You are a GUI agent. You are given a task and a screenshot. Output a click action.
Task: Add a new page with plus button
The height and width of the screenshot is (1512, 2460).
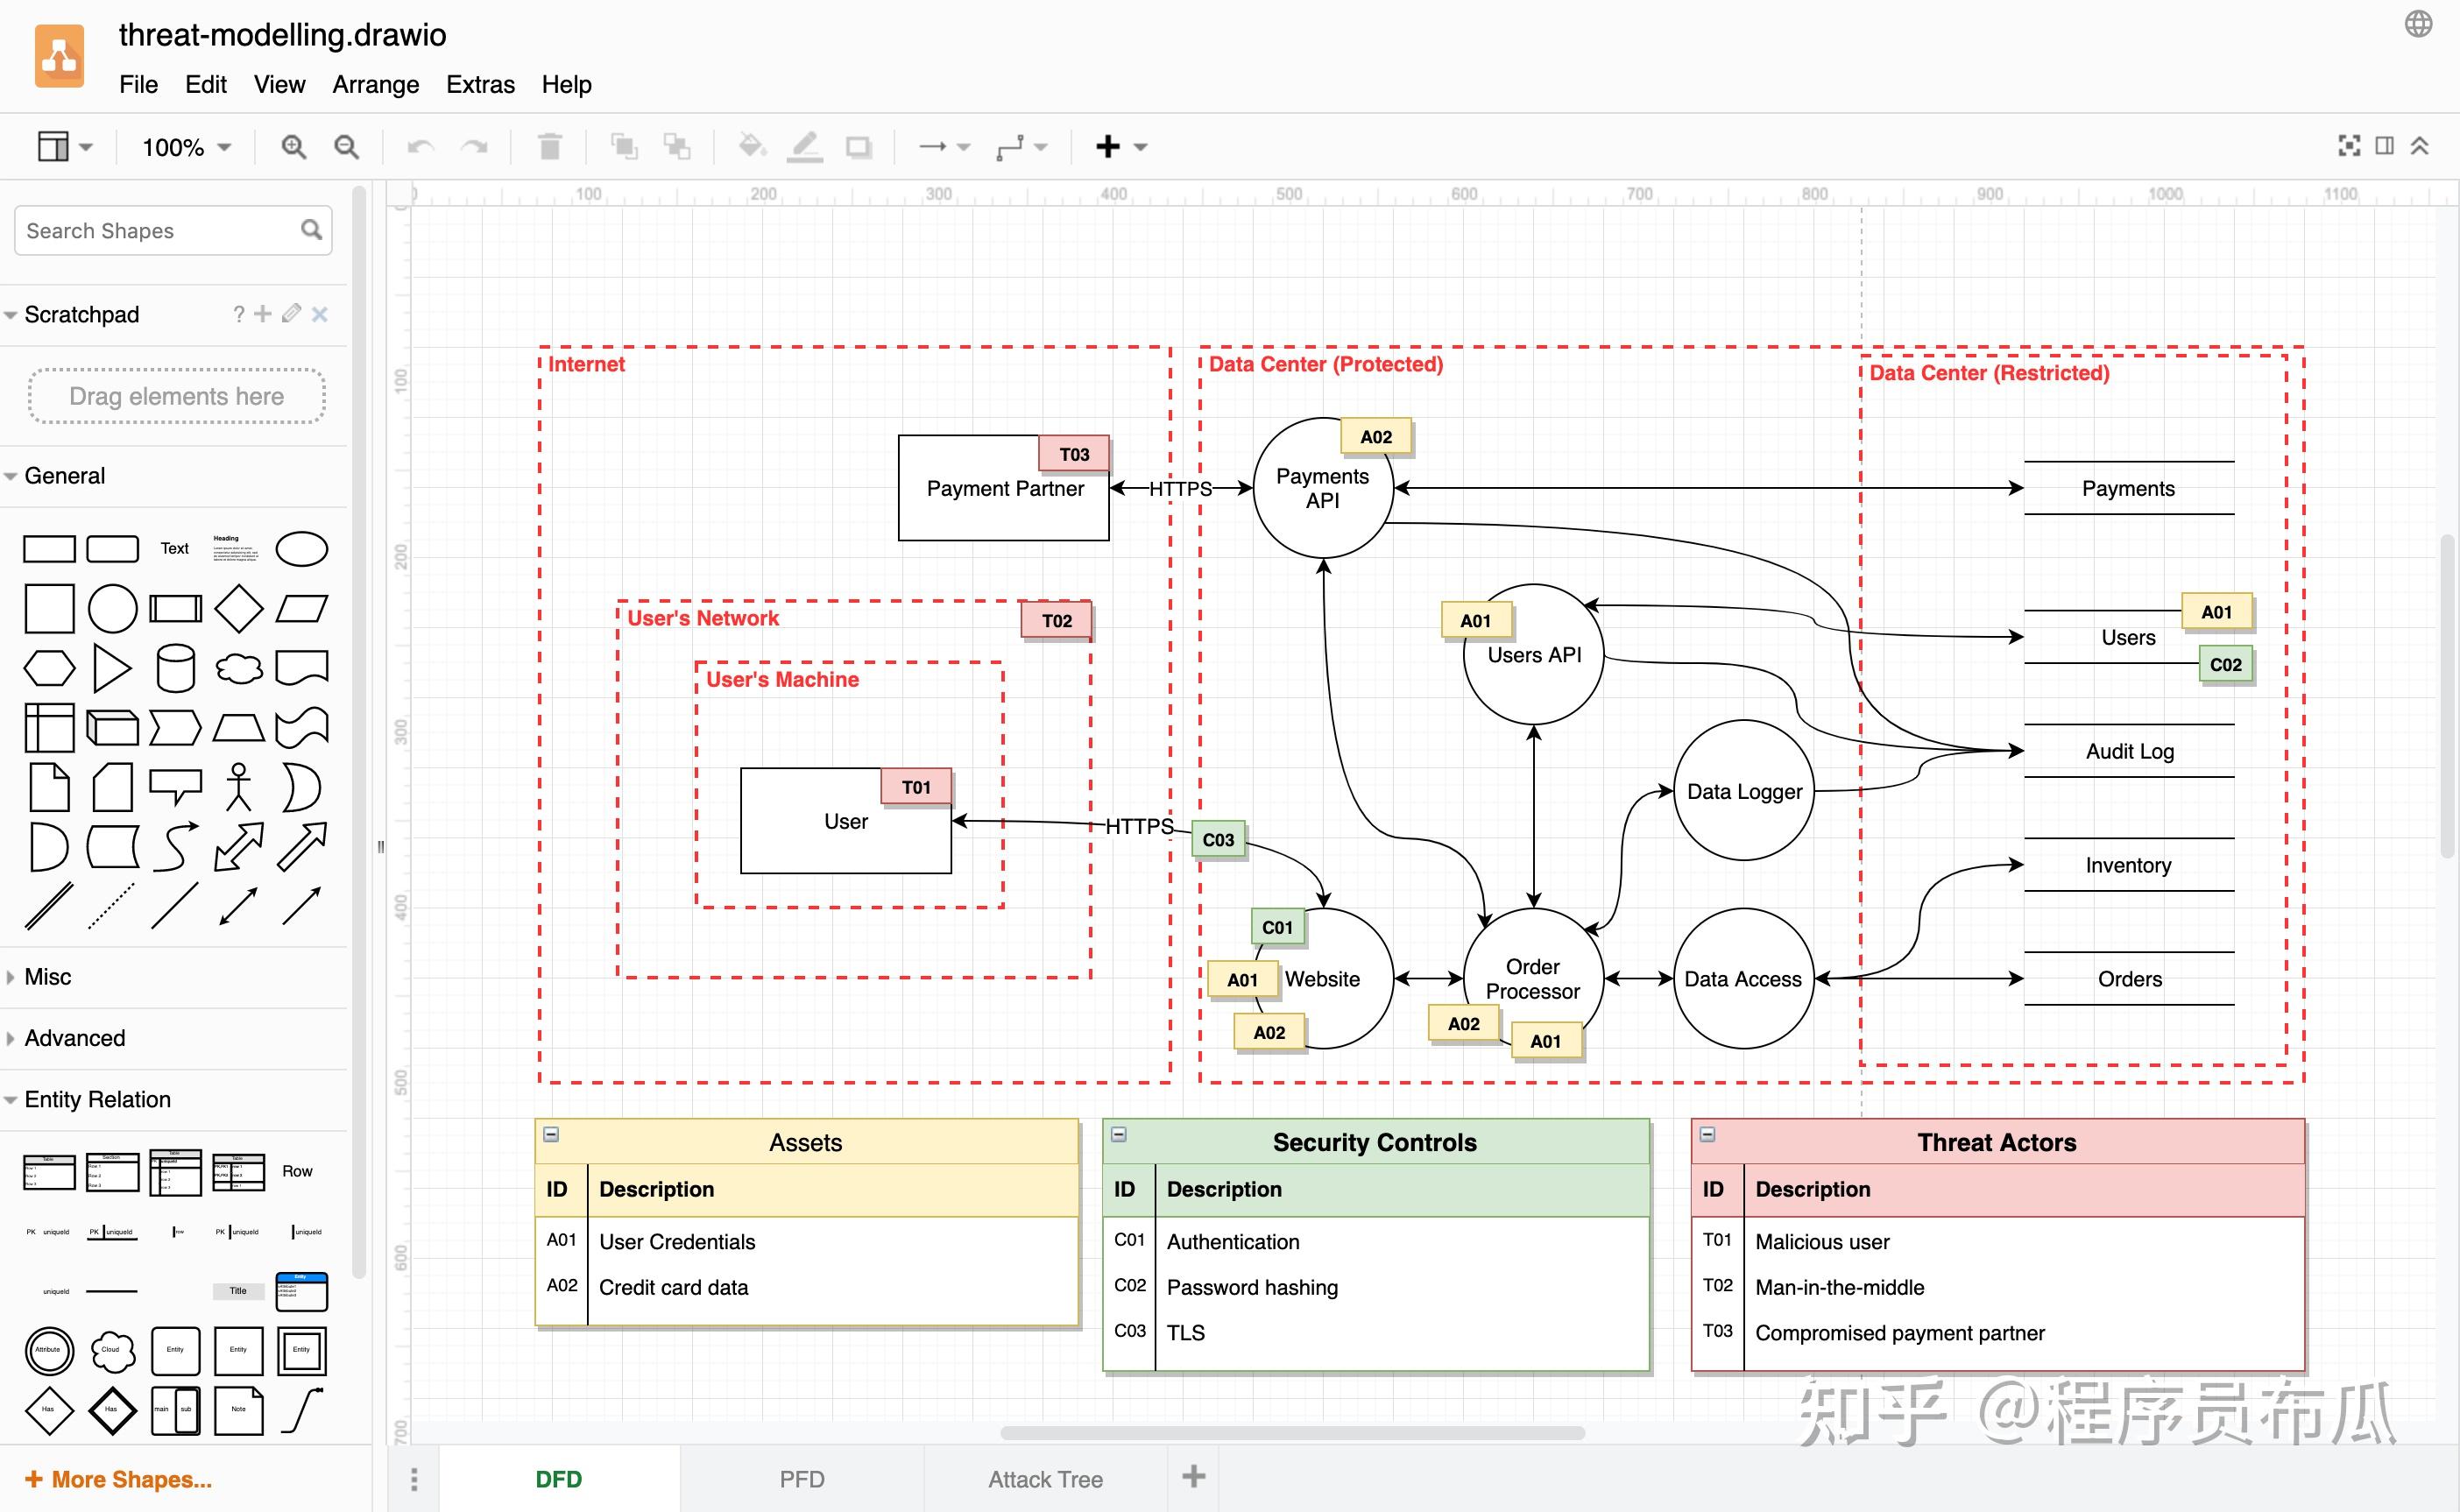point(1193,1476)
